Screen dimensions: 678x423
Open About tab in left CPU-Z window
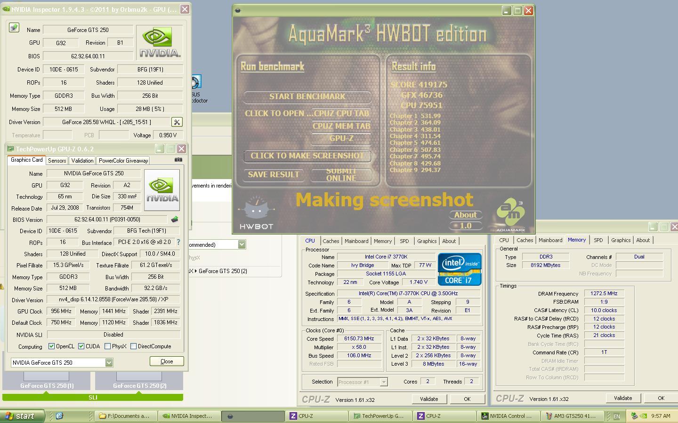coord(449,241)
